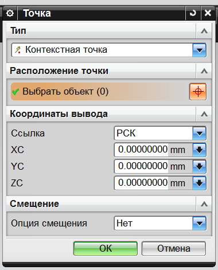The height and width of the screenshot is (270, 218).
Task: Collapse the Расположение точки section
Action: (204, 71)
